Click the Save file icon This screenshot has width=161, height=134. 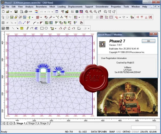pyautogui.click(x=16, y=11)
